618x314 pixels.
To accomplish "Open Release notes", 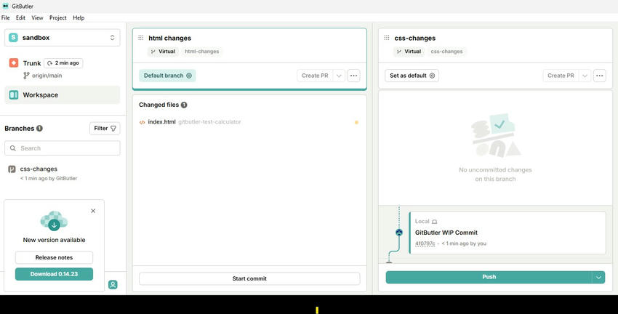I will [54, 257].
